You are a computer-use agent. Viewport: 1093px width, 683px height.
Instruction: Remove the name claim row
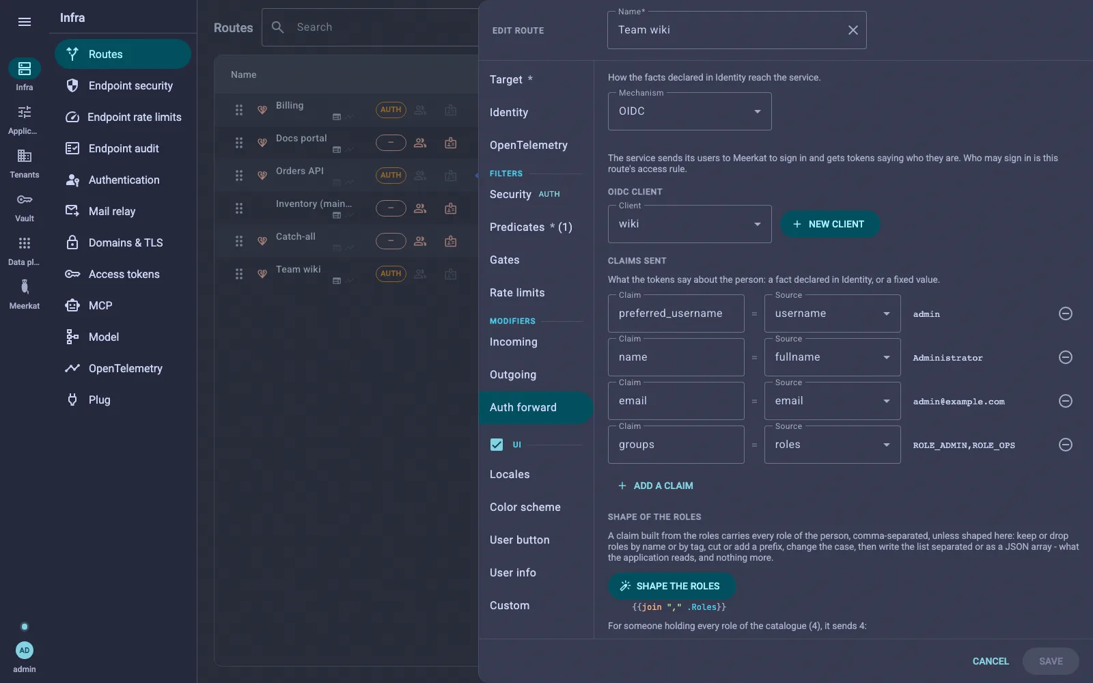click(x=1066, y=357)
